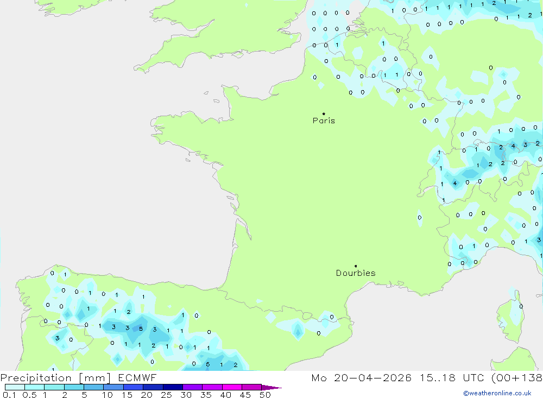Pick the 30–35 mm purple legend swatch
This screenshot has height=398, width=543.
point(193,387)
